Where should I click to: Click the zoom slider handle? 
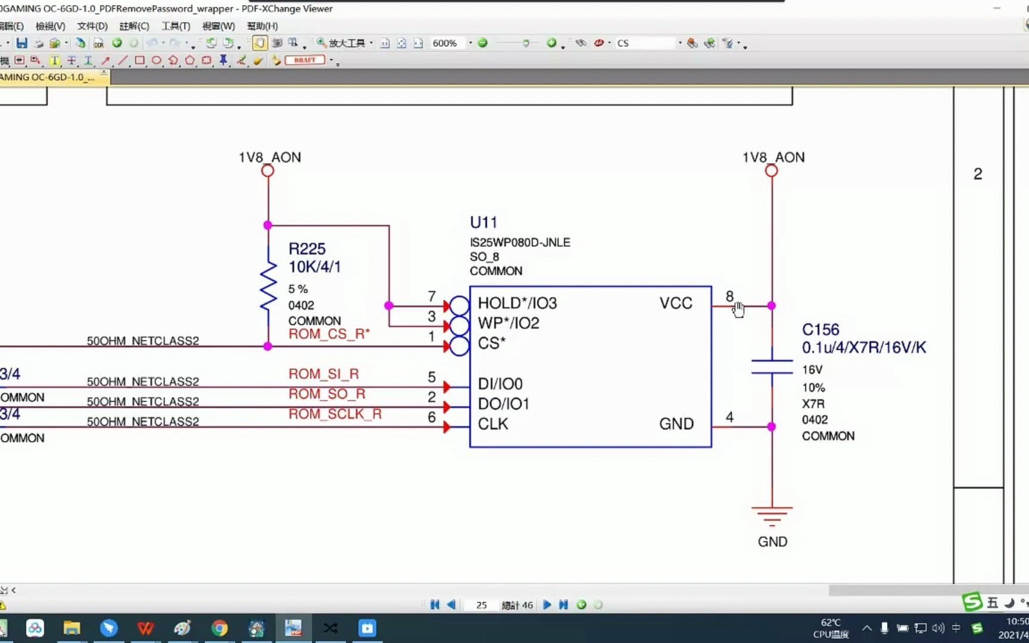click(x=526, y=43)
